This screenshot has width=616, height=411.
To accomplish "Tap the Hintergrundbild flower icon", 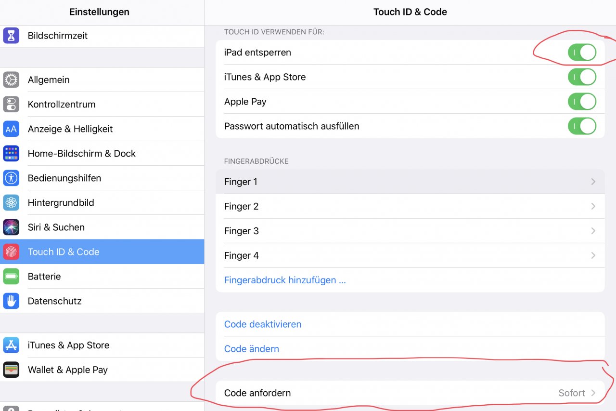I will point(11,202).
